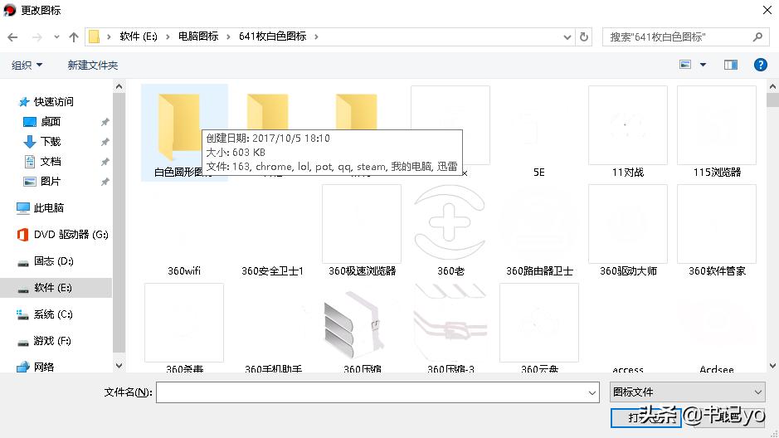
Task: Click pin icon next to 下载
Action: [105, 142]
